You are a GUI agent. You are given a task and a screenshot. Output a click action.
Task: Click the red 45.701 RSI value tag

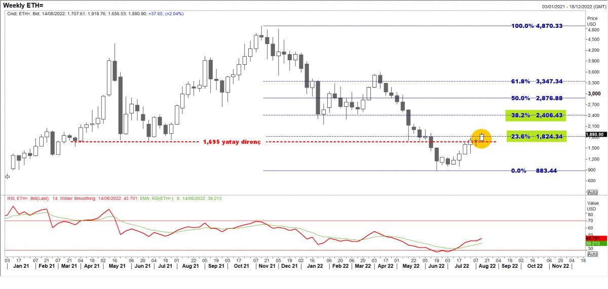592,238
